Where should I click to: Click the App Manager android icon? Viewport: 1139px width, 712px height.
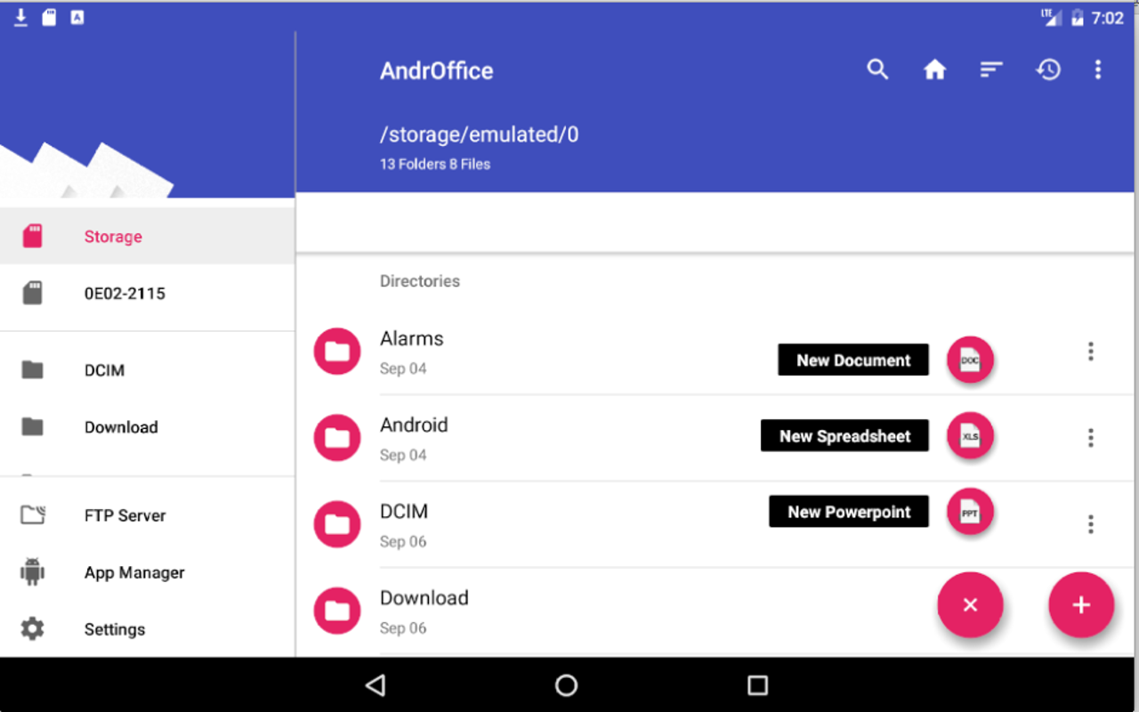pos(33,571)
